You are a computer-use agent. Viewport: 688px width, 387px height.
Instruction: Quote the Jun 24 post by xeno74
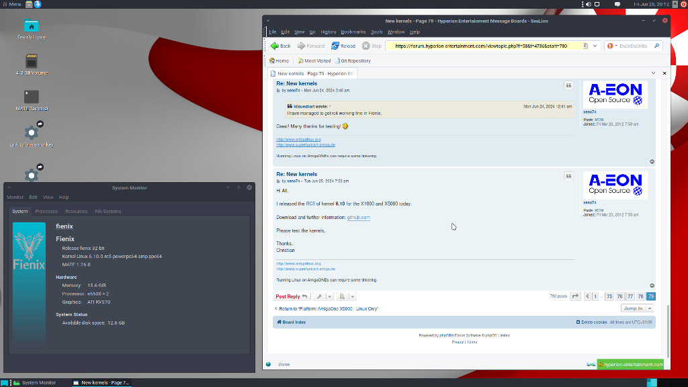[x=568, y=85]
